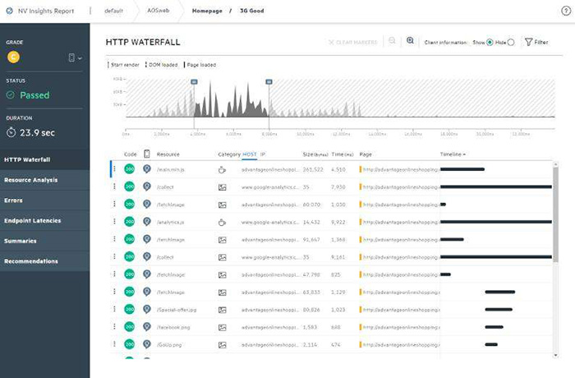Click the table scroll up arrow
The image size is (575, 378).
pyautogui.click(x=555, y=164)
